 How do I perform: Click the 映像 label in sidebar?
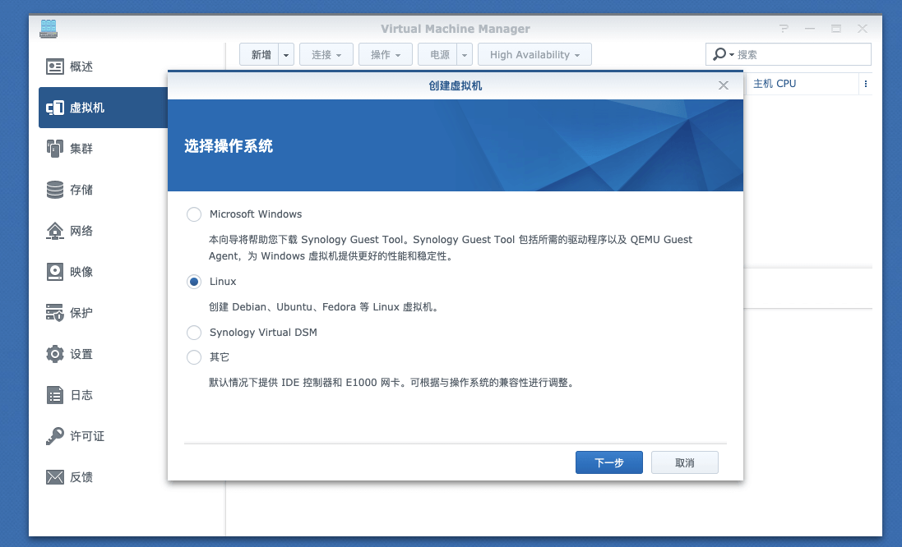pyautogui.click(x=81, y=272)
